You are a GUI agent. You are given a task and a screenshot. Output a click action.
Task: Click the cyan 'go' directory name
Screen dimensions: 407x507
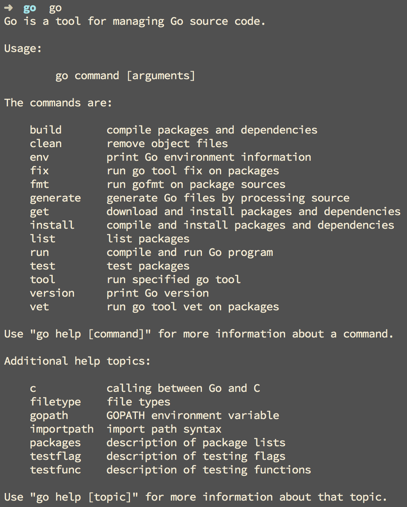[30, 8]
